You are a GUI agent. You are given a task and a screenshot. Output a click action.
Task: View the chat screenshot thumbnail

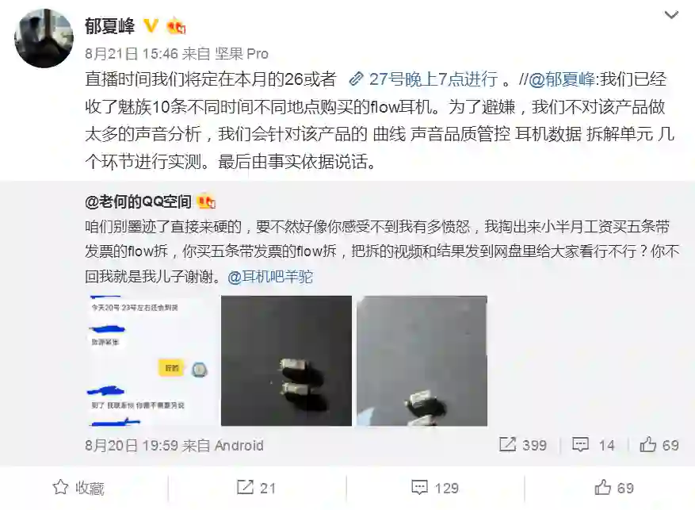[151, 361]
